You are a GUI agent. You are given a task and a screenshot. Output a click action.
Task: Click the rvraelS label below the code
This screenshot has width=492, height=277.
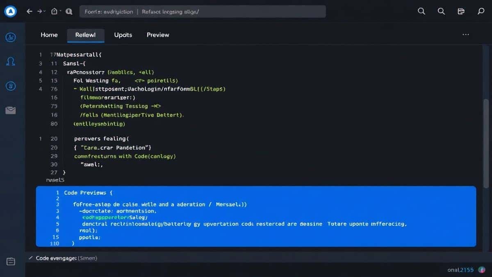coord(55,180)
